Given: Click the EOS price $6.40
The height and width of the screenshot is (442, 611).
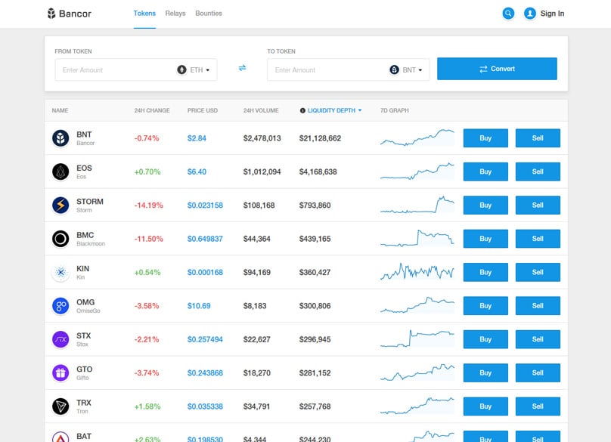Looking at the screenshot, I should click(x=197, y=172).
